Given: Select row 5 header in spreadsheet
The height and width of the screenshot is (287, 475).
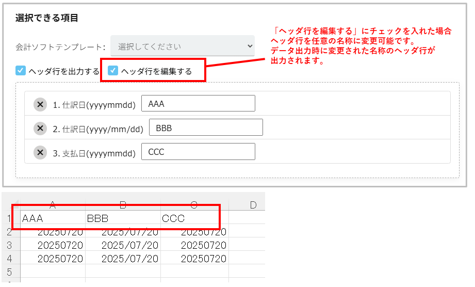Looking at the screenshot, I should [x=9, y=272].
